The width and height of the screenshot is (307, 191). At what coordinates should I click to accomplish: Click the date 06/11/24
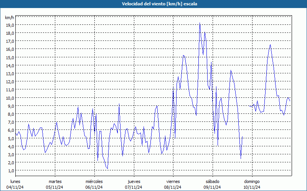coord(94,187)
